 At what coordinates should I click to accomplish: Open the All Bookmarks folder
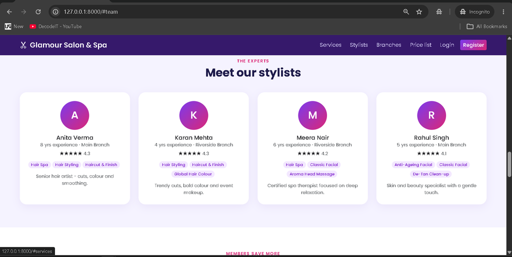(487, 26)
